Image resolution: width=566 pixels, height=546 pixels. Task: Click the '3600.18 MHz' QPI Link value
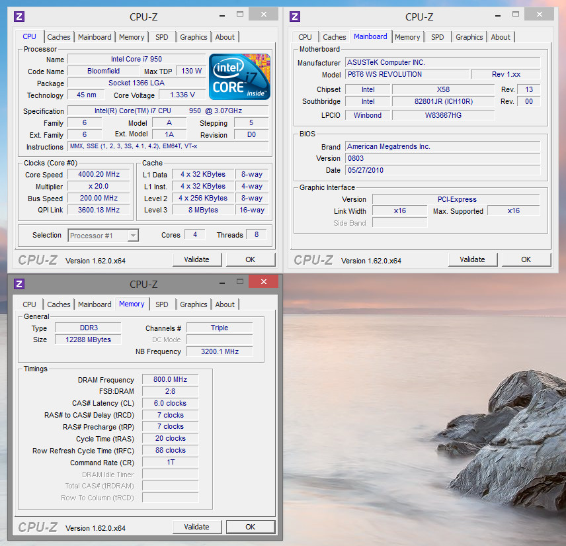(99, 210)
